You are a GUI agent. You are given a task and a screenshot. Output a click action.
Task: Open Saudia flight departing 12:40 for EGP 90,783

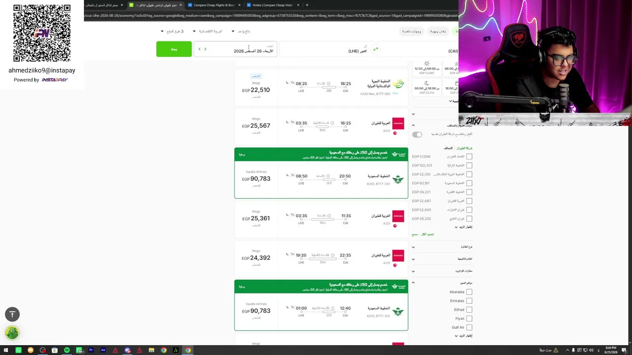click(321, 312)
